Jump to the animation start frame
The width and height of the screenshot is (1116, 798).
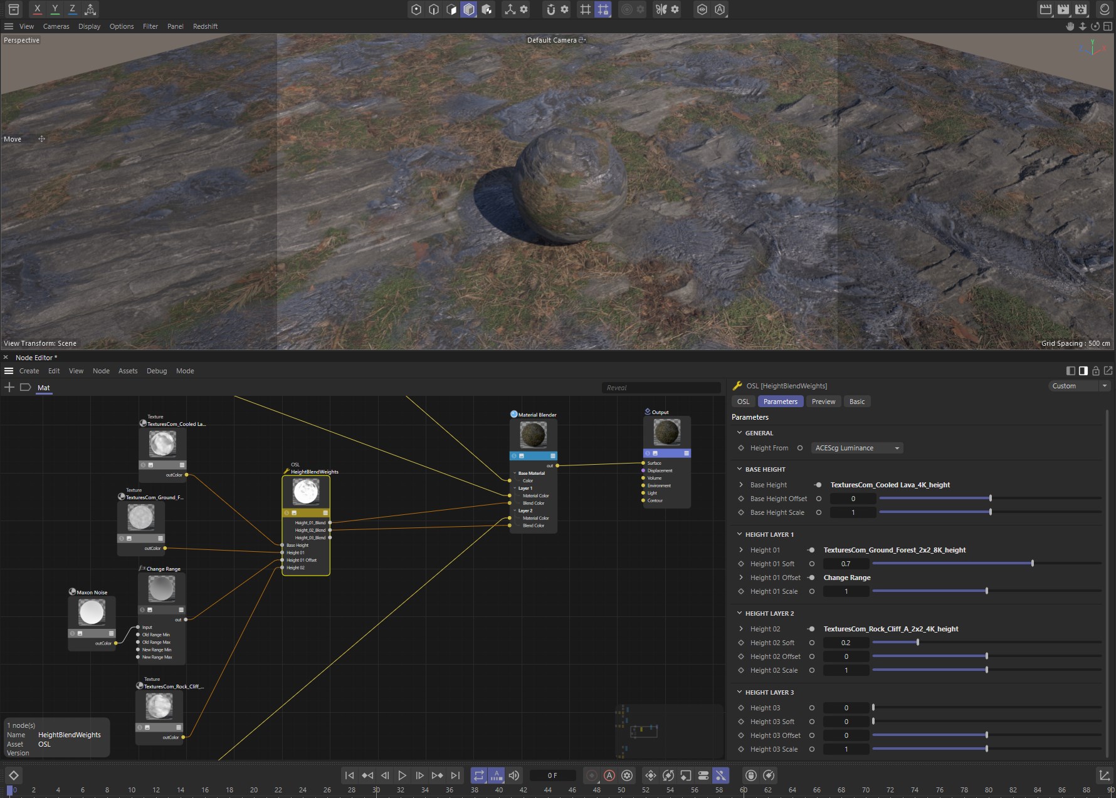pos(350,775)
